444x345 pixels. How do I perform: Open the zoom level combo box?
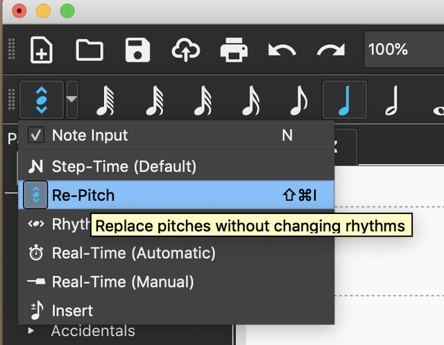[x=402, y=50]
